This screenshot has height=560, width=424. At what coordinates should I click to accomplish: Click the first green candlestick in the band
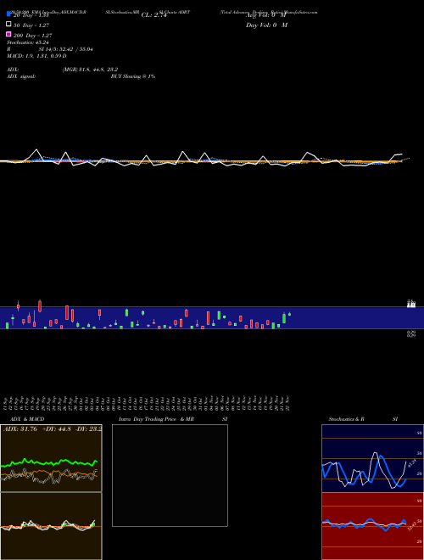pyautogui.click(x=7, y=325)
